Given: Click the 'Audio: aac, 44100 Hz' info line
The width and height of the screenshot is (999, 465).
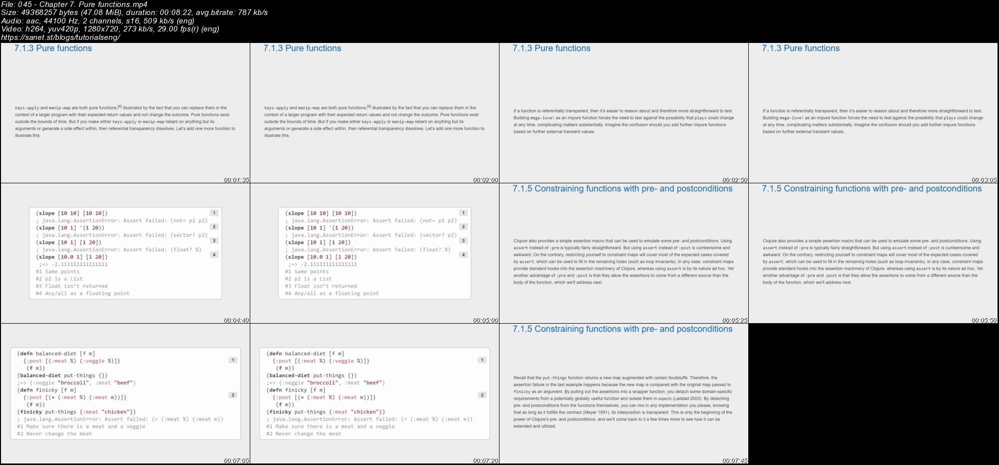Looking at the screenshot, I should (98, 20).
